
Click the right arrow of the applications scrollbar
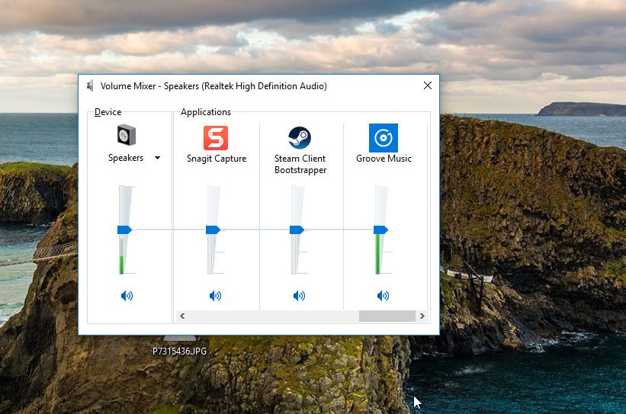pos(422,316)
